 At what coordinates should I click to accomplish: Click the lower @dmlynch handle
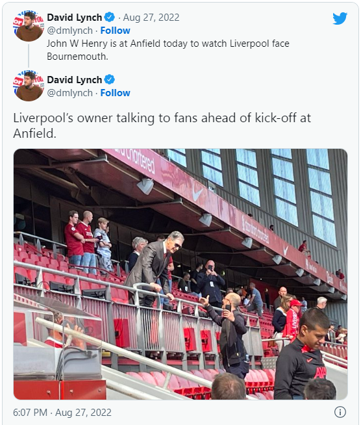(x=70, y=93)
